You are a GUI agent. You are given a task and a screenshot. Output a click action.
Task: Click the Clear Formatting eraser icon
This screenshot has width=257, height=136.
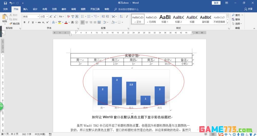[69, 16]
